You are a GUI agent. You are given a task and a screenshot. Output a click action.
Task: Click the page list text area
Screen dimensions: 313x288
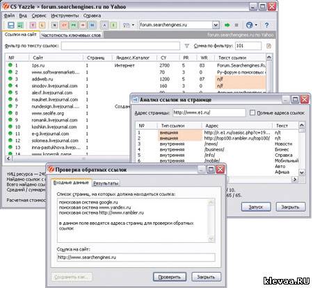point(136,220)
